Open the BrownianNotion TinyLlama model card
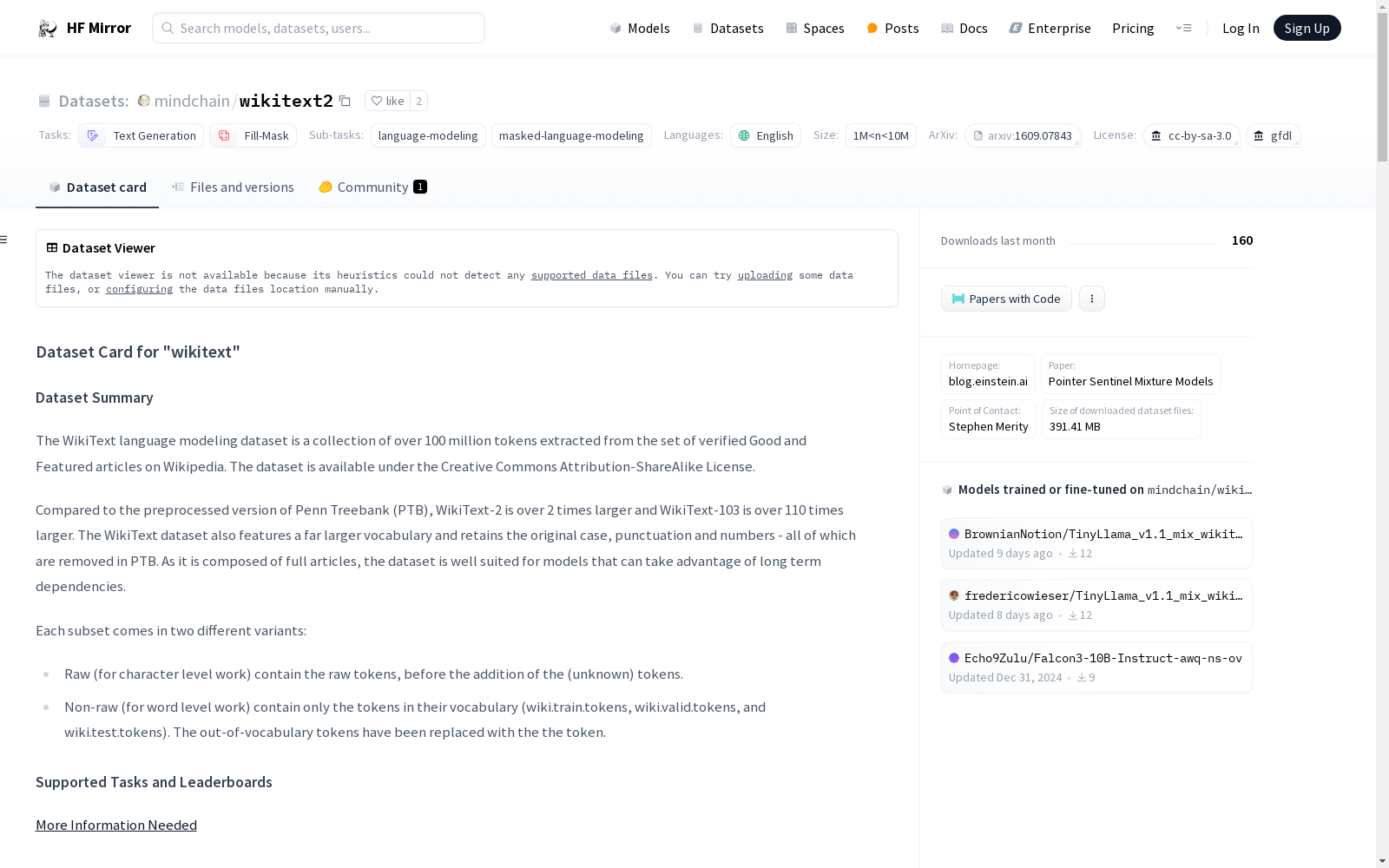Screen dimensions: 1389x868 [1096, 543]
